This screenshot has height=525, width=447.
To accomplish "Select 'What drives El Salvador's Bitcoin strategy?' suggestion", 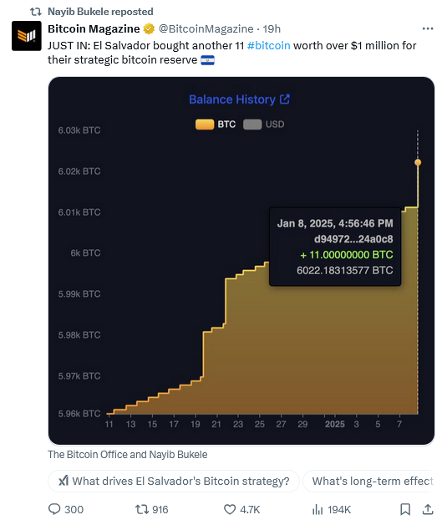I will click(174, 482).
